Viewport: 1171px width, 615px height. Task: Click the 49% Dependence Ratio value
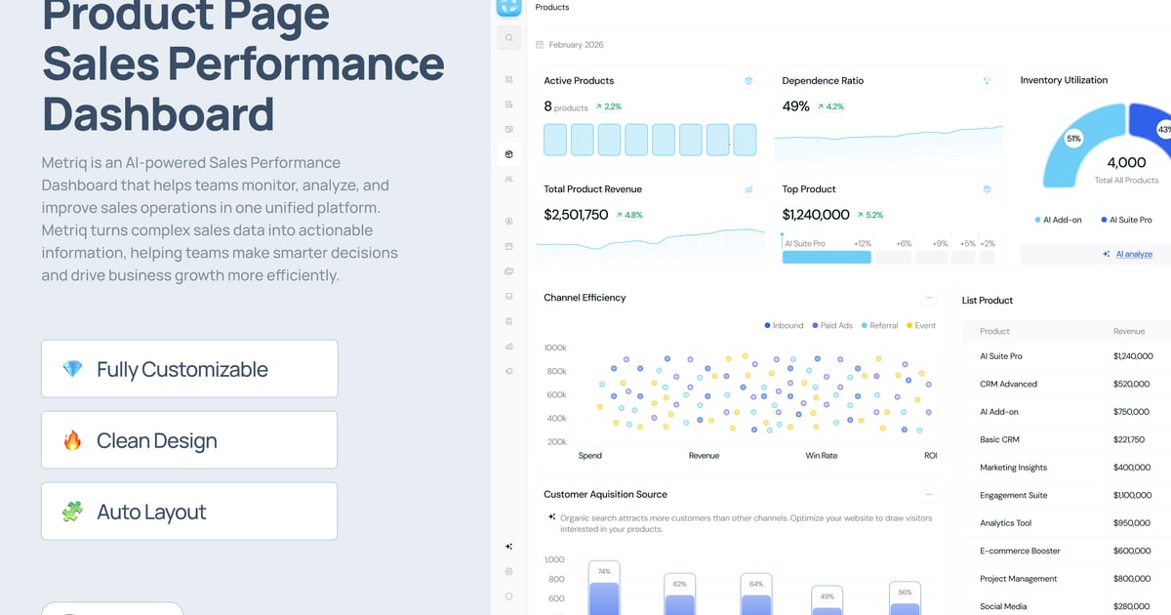coord(795,106)
